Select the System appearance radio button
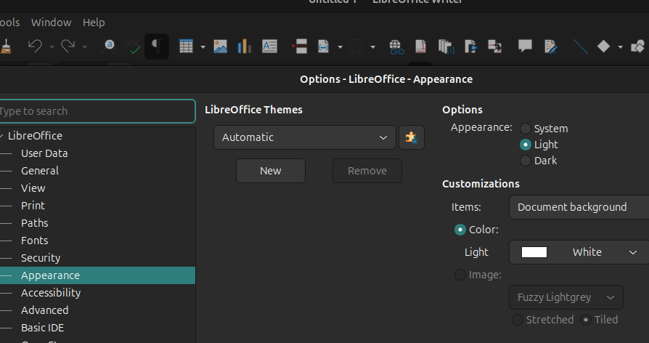The width and height of the screenshot is (649, 343). tap(526, 129)
